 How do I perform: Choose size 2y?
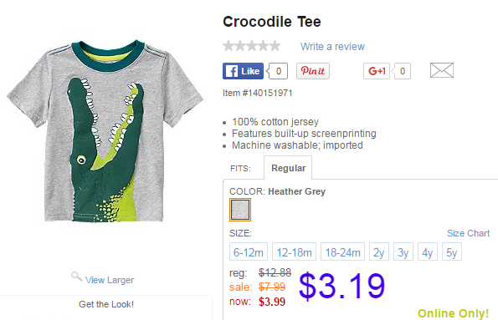point(379,251)
